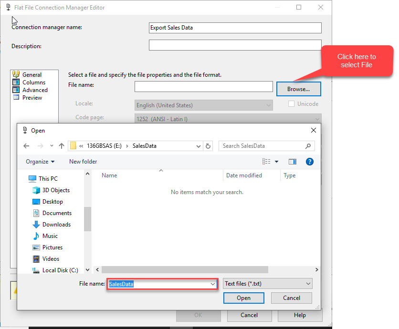Show the preview pane
Screen dimensions: 399x329
coord(293,162)
